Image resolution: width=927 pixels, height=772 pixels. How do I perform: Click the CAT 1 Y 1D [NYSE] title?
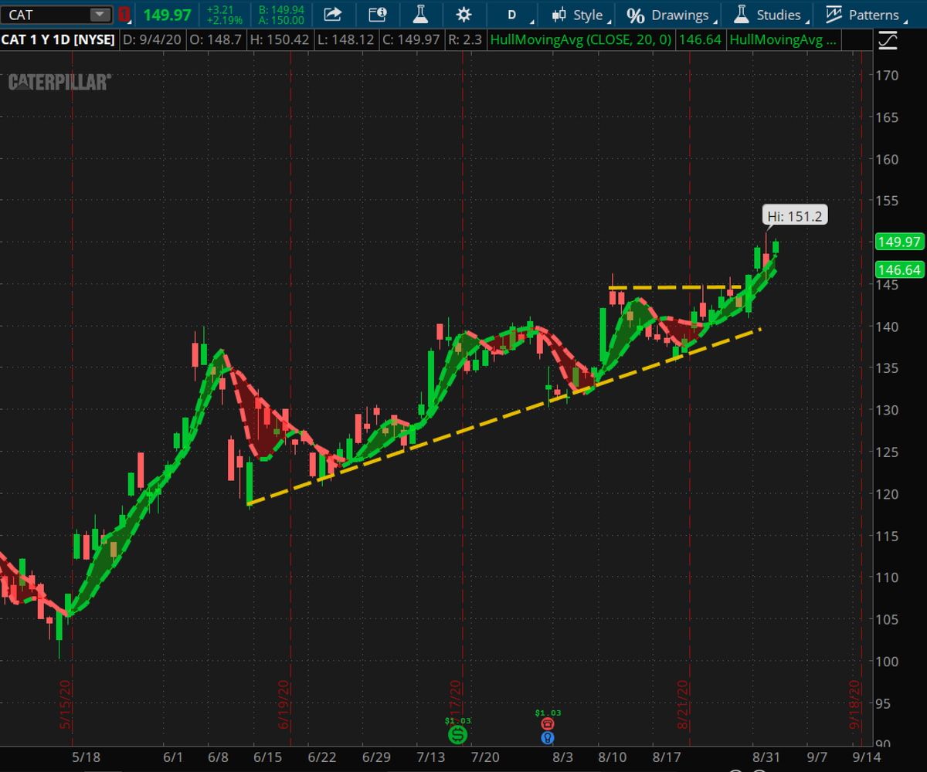click(x=58, y=39)
